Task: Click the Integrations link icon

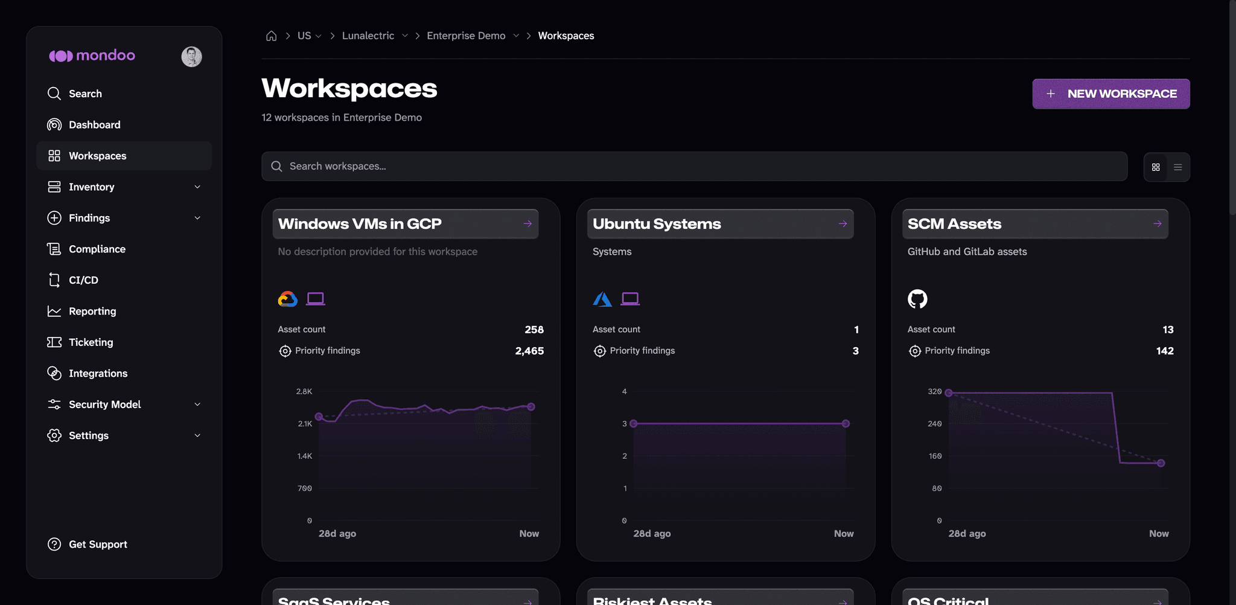Action: (54, 373)
